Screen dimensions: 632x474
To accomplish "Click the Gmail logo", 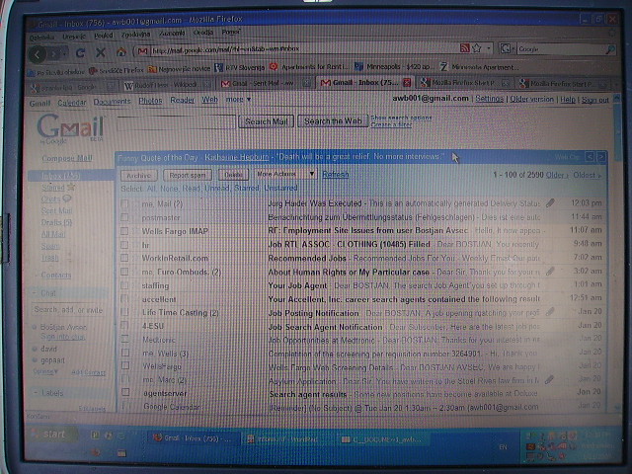I will pyautogui.click(x=71, y=128).
